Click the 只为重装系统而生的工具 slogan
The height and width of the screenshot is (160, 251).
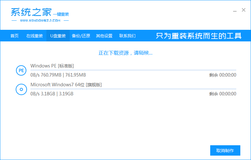coord(199,36)
